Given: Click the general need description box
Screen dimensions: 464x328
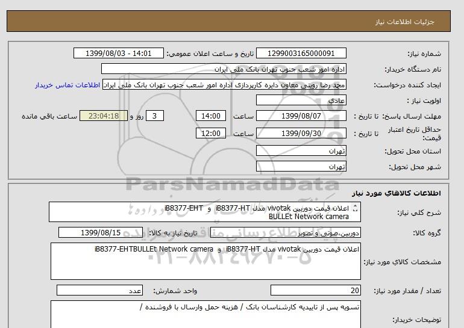Looking at the screenshot, I should point(205,212).
